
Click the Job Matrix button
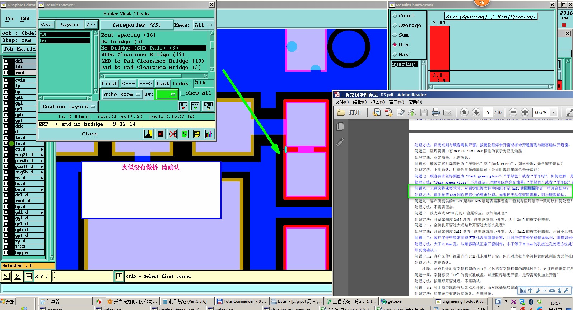pyautogui.click(x=19, y=49)
